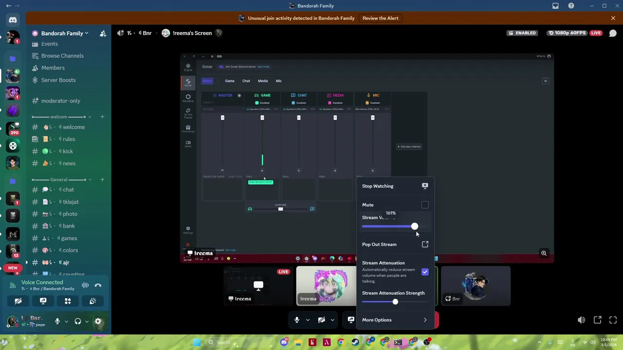This screenshot has width=623, height=350.
Task: Open microphone options arrow in call bar
Action: click(308, 320)
